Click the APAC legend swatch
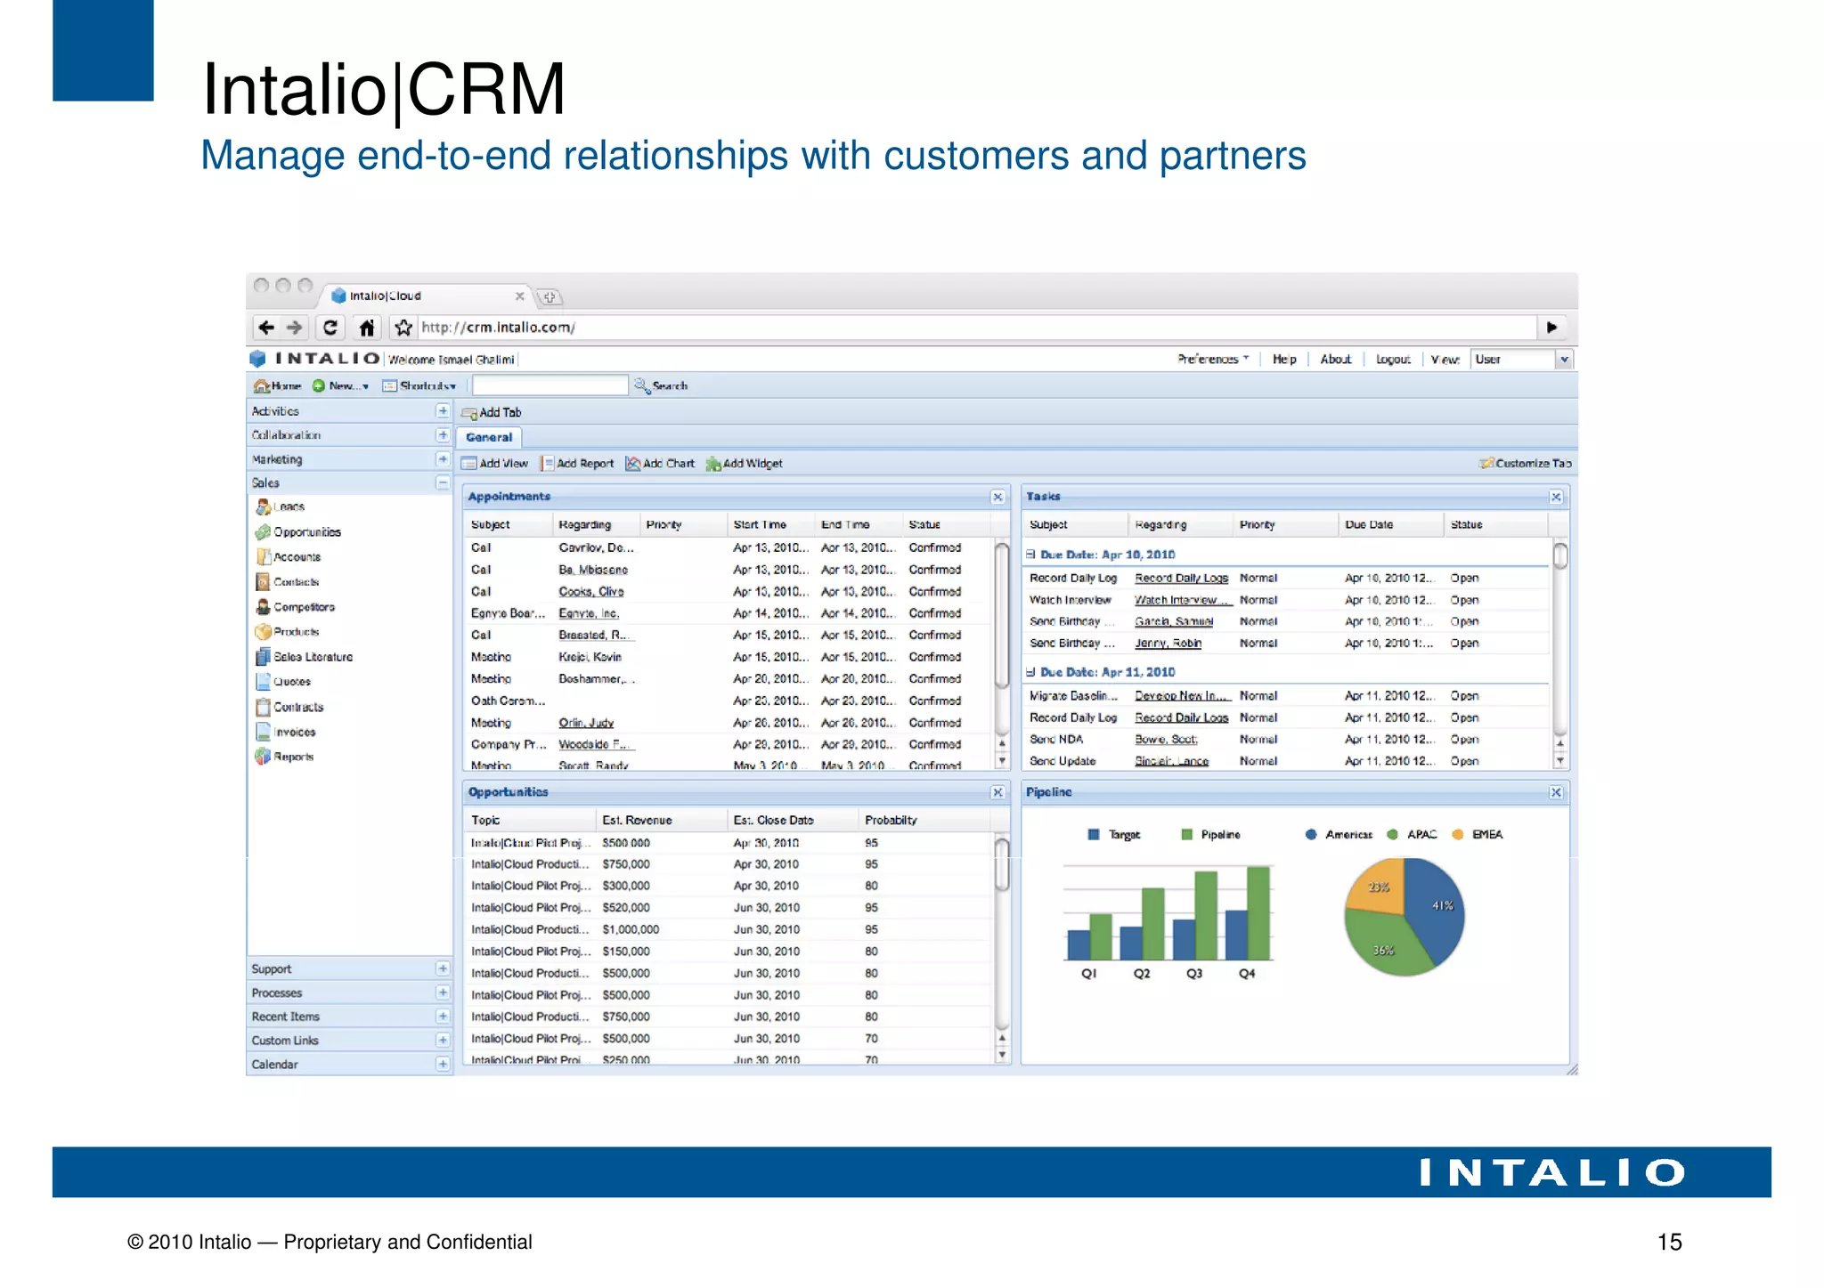This screenshot has height=1288, width=1824. (x=1392, y=834)
